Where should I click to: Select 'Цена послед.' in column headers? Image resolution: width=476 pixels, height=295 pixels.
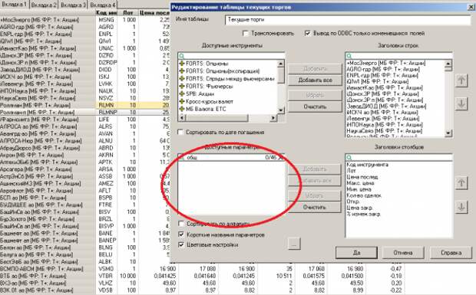tap(362, 177)
